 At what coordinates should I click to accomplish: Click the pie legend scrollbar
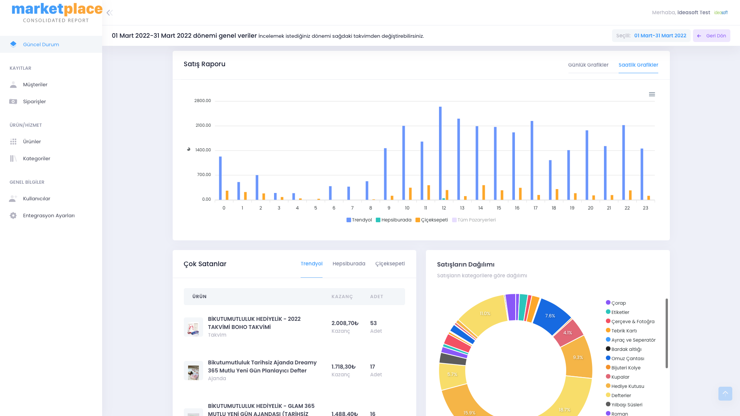tap(666, 333)
